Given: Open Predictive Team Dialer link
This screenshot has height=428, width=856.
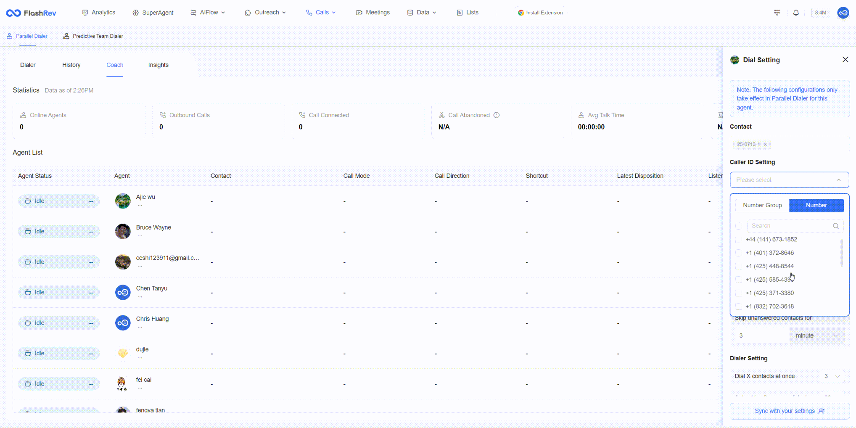Looking at the screenshot, I should click(x=93, y=36).
